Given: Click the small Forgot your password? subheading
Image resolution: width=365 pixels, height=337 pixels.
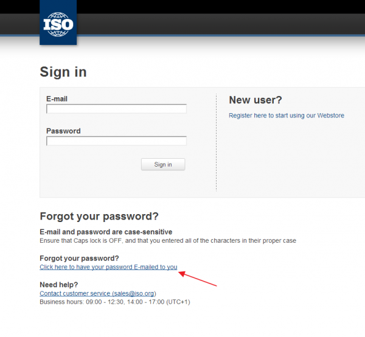Looking at the screenshot, I should pyautogui.click(x=79, y=258).
